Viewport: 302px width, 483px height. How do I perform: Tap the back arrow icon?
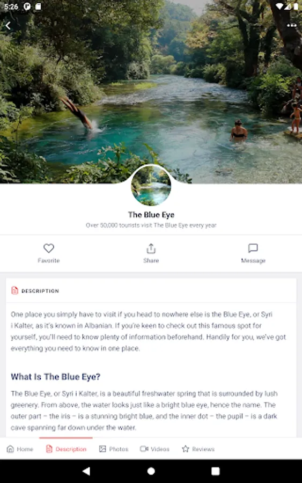click(8, 26)
